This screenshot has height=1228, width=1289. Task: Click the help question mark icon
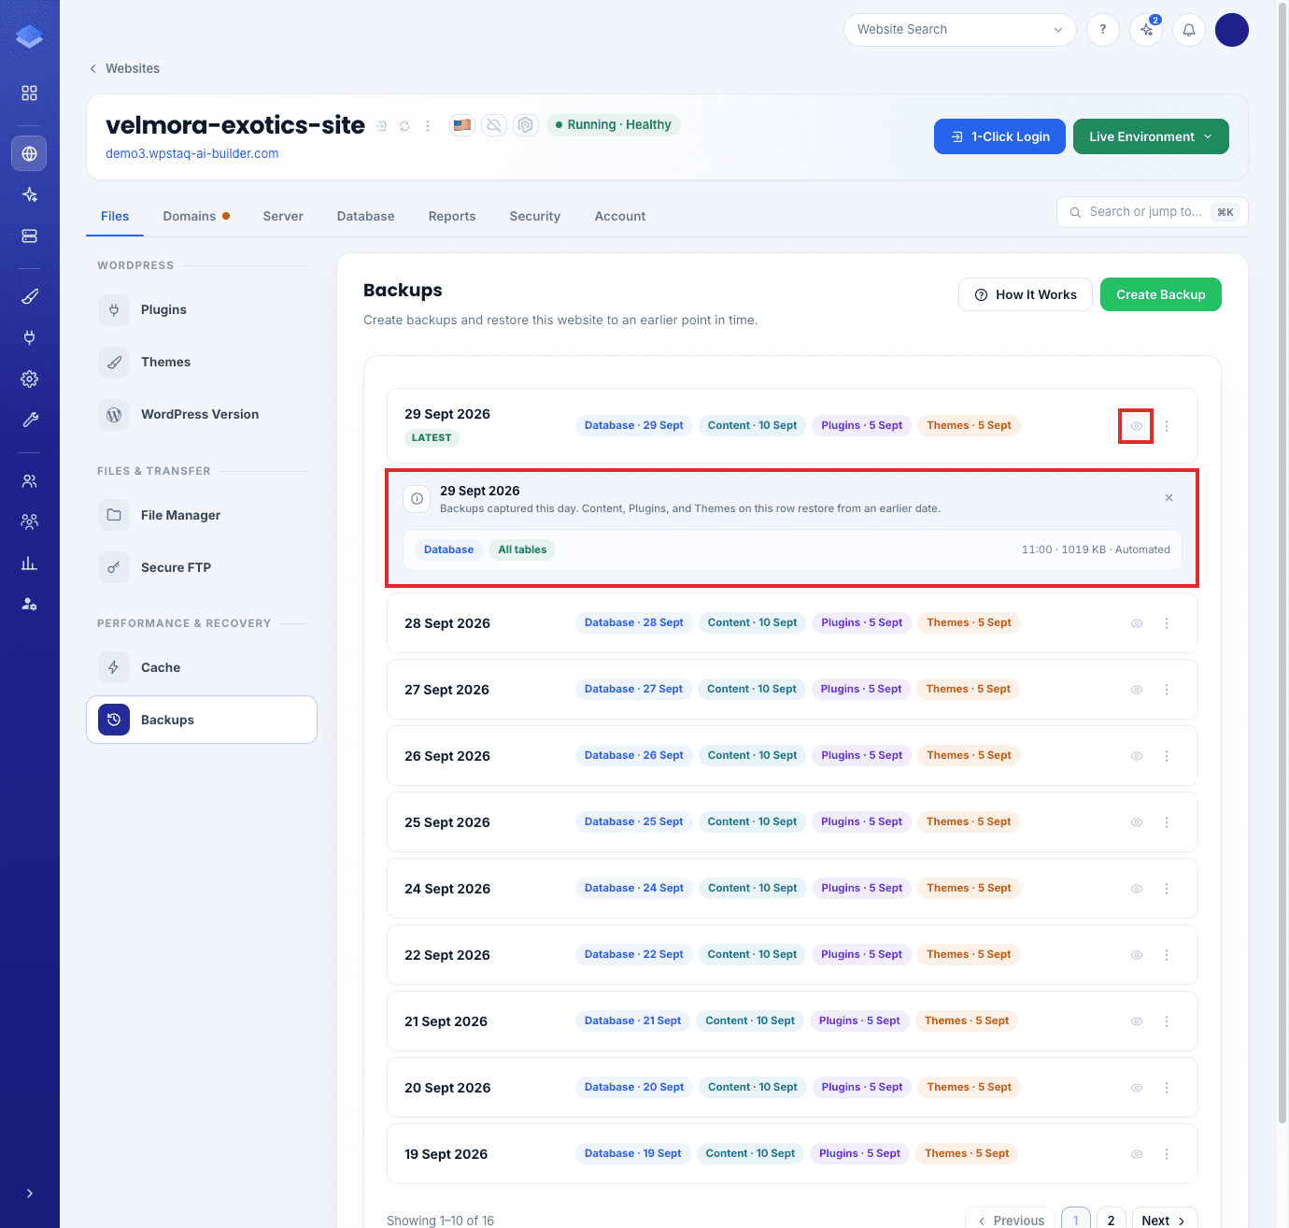click(x=1103, y=30)
